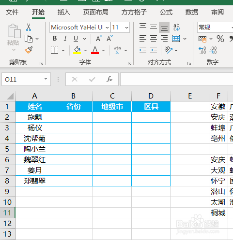
Task: Open the font name dropdown
Action: pos(107,28)
